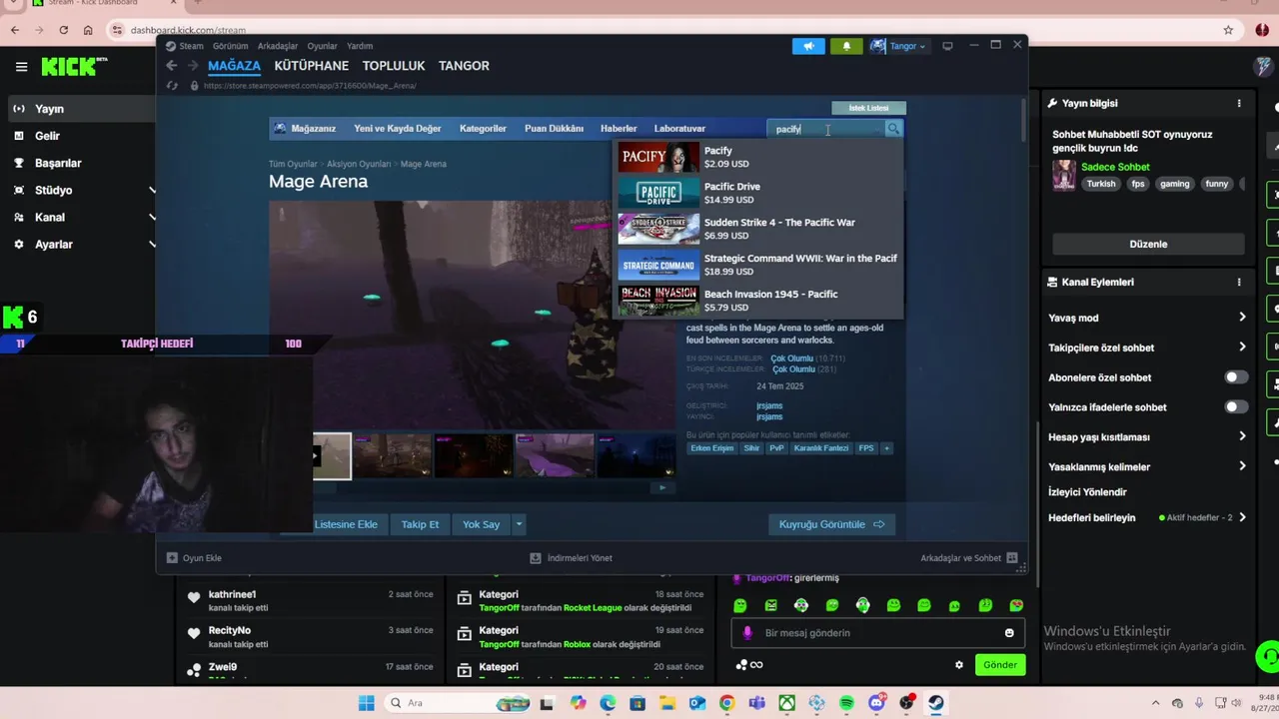Open Steam menu in title bar

pyautogui.click(x=191, y=46)
